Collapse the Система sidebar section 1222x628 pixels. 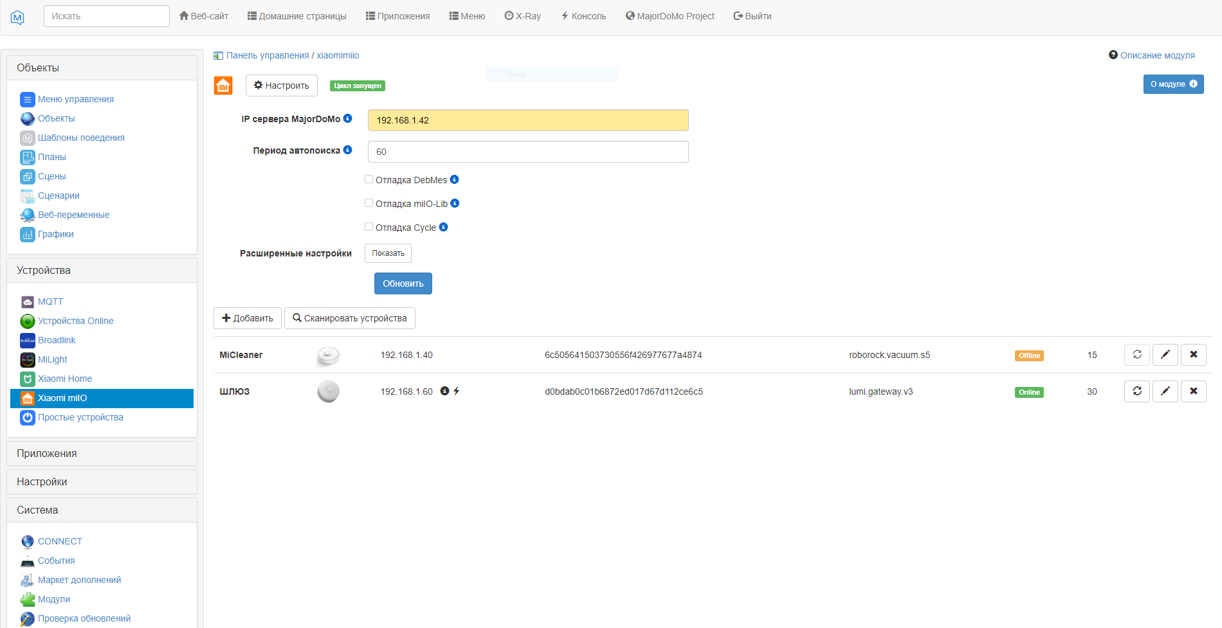102,510
